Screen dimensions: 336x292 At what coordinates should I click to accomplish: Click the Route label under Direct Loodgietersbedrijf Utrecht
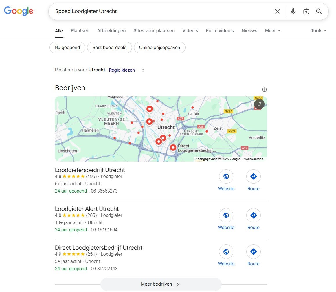254,264
